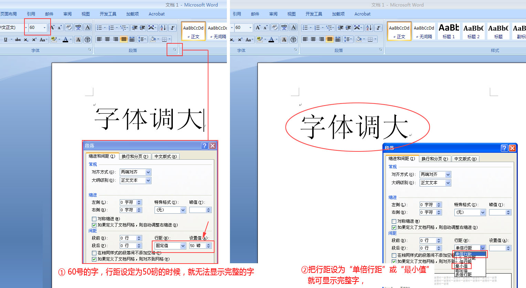526x288 pixels.
Task: Click Justify alignment icon in right Word window
Action: click(x=329, y=39)
